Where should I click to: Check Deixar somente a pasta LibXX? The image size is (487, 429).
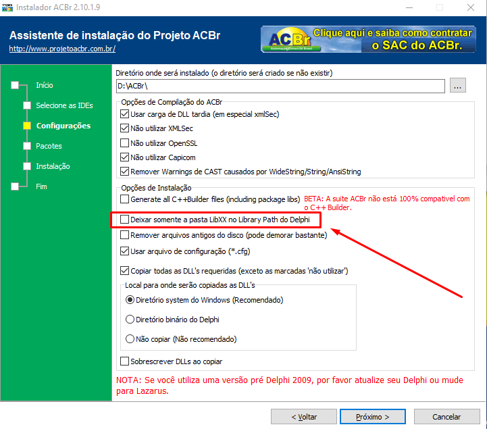(x=124, y=220)
